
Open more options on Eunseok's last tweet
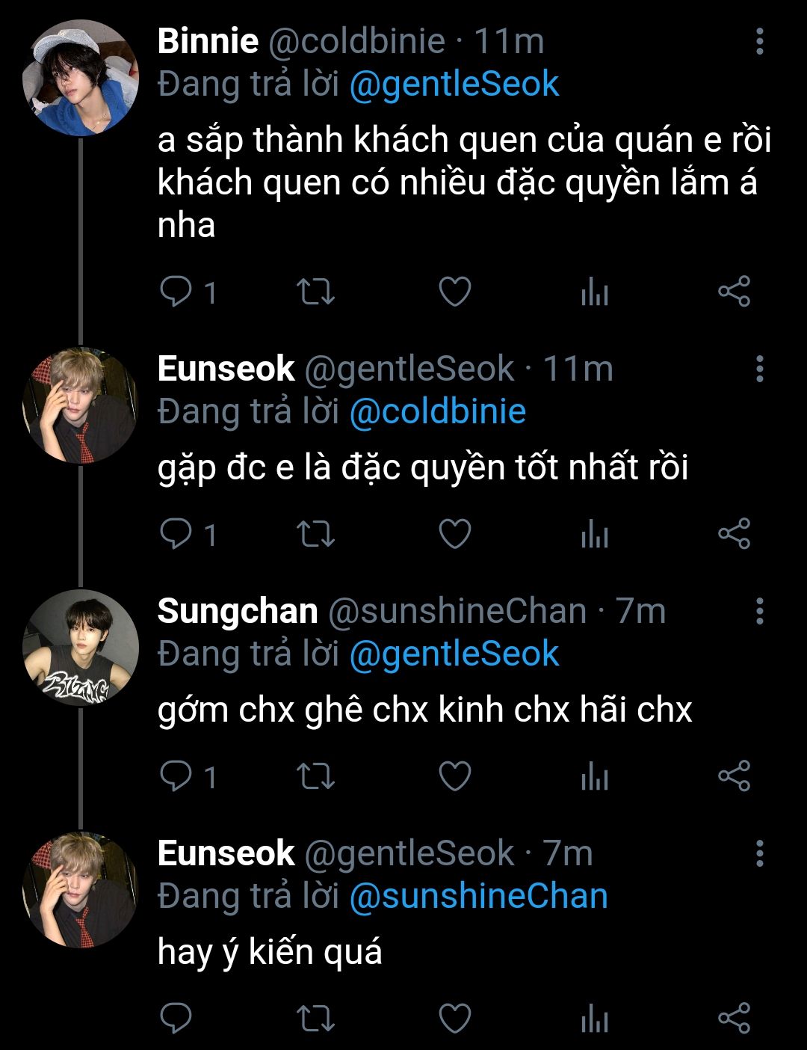(x=759, y=853)
